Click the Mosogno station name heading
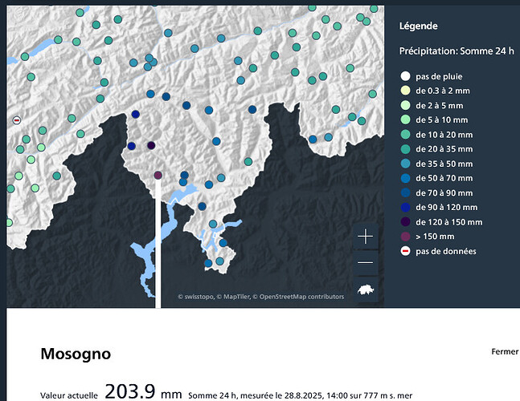 pyautogui.click(x=76, y=354)
